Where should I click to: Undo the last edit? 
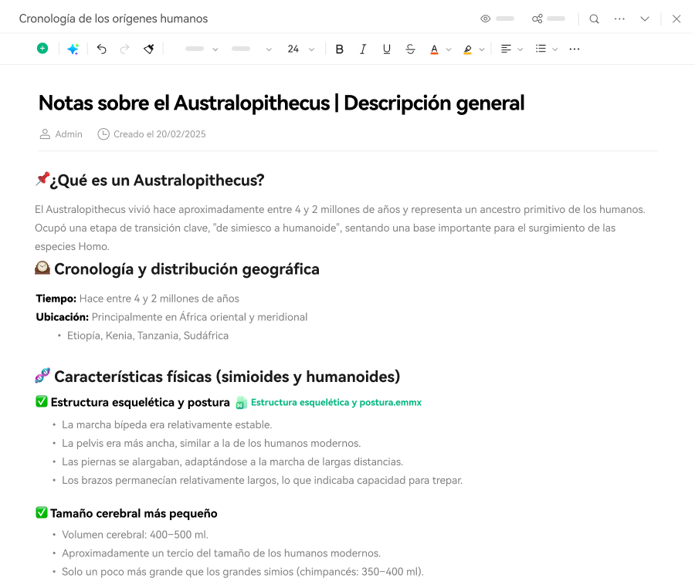pyautogui.click(x=101, y=49)
